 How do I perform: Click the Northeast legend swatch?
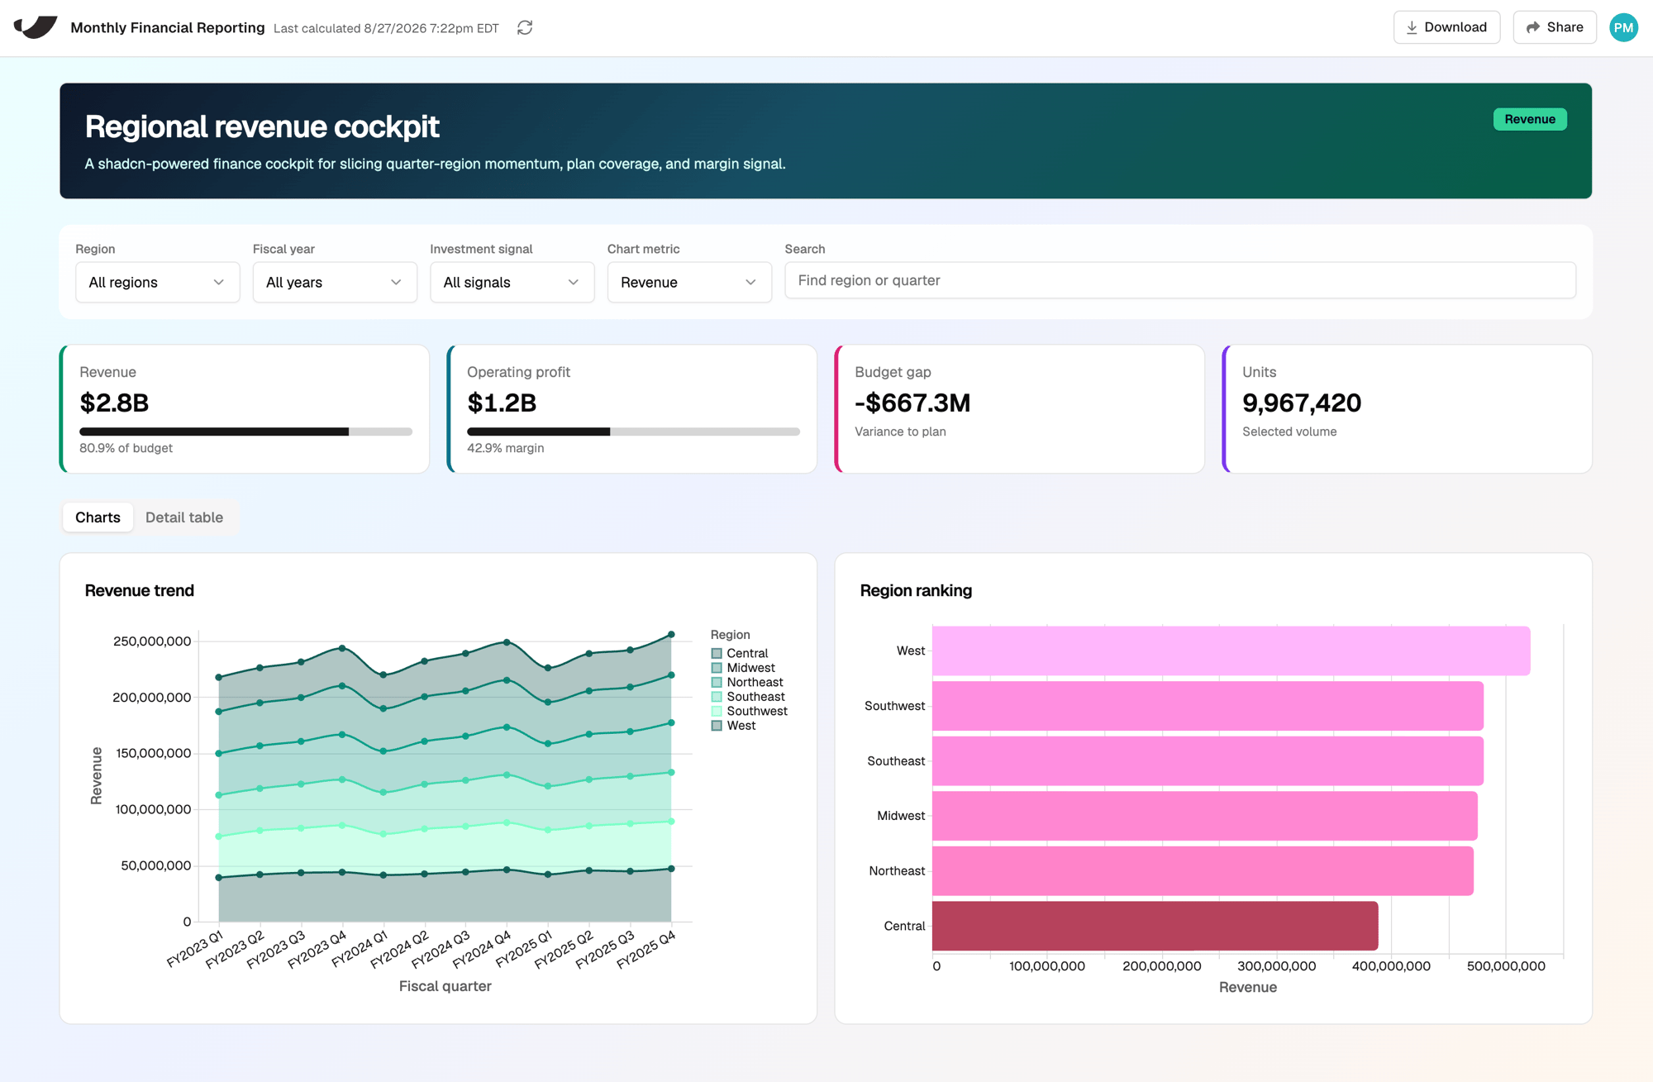(717, 683)
